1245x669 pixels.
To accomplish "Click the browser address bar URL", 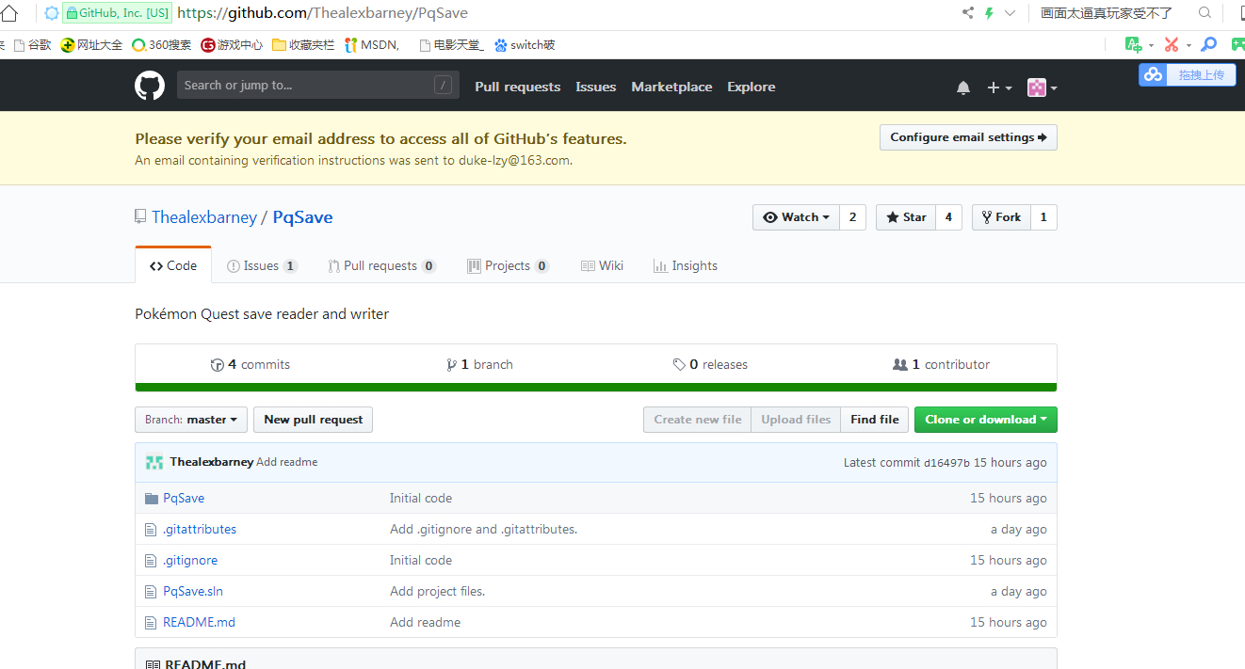I will coord(322,13).
